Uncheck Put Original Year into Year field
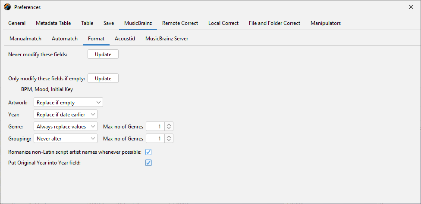This screenshot has width=421, height=204. click(x=148, y=163)
